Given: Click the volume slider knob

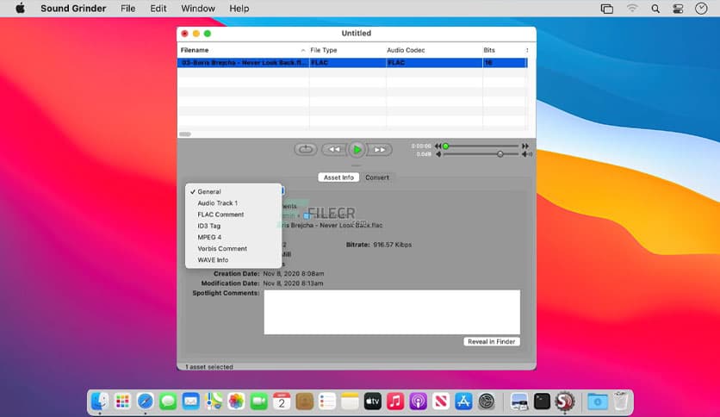Looking at the screenshot, I should point(500,154).
